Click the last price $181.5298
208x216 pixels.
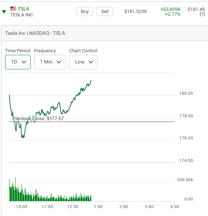point(136,11)
